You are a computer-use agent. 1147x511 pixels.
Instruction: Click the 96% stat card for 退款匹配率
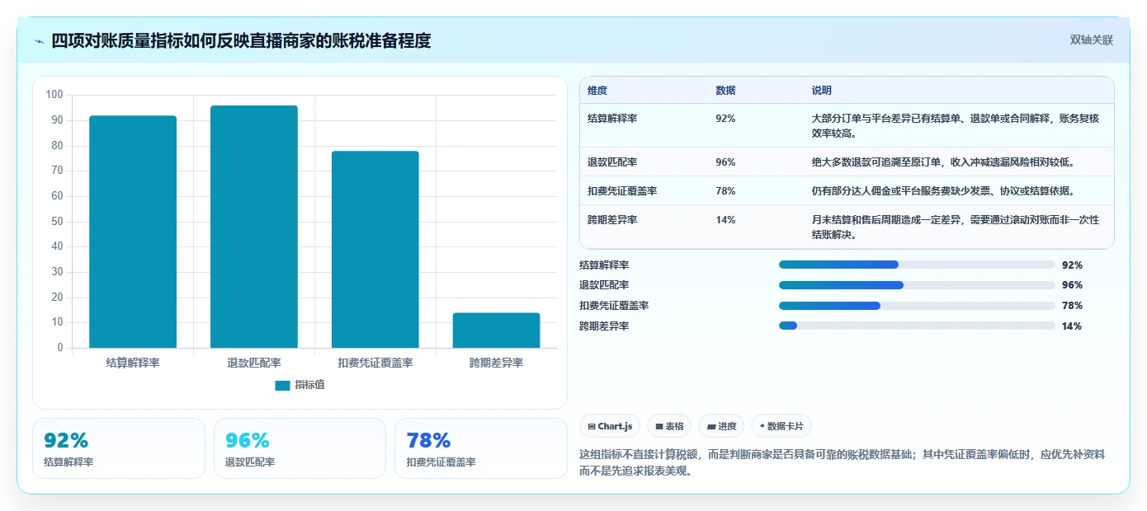tap(300, 448)
